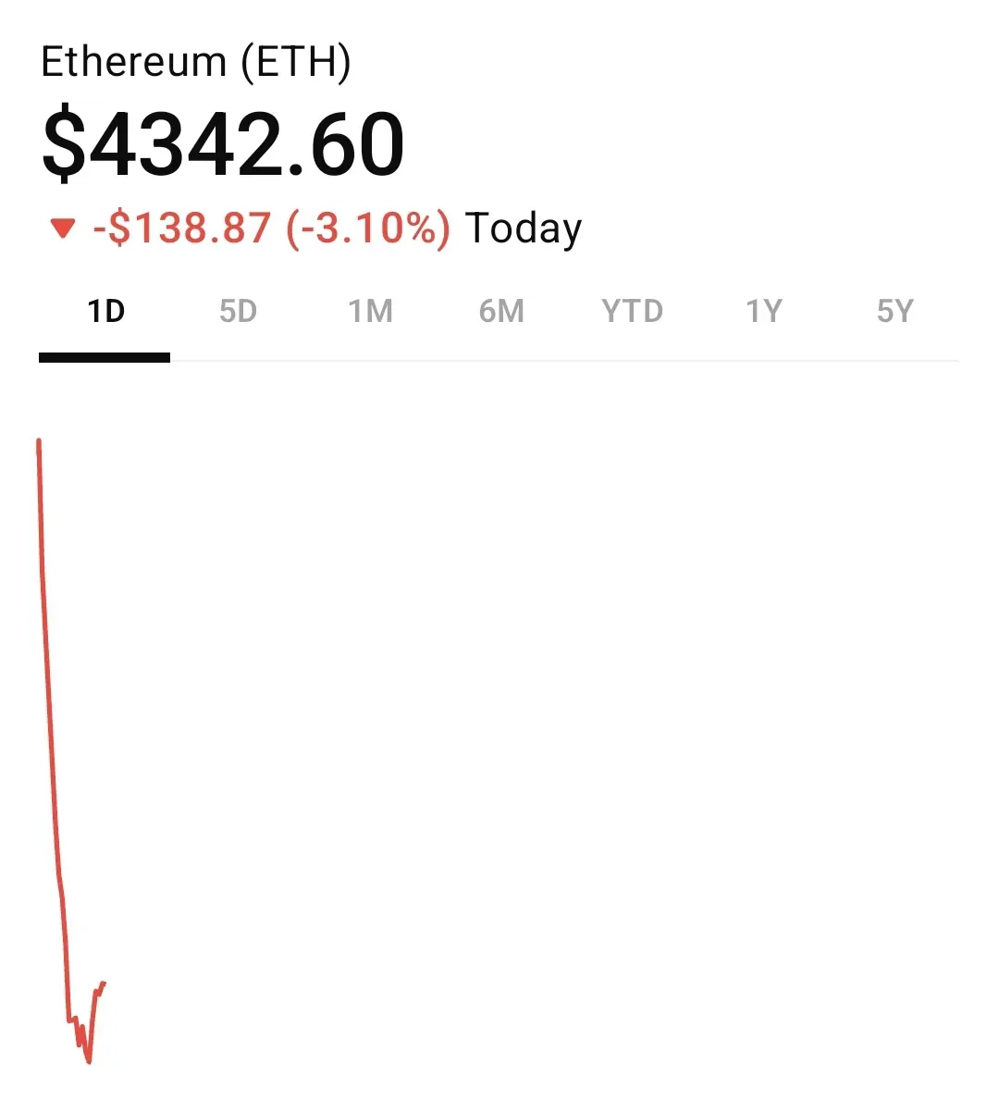Switch chart to 1Y range

[x=763, y=311]
